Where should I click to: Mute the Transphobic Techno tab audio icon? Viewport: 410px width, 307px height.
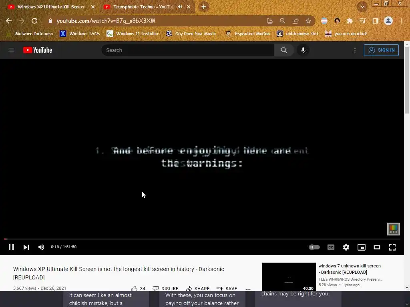[180, 7]
